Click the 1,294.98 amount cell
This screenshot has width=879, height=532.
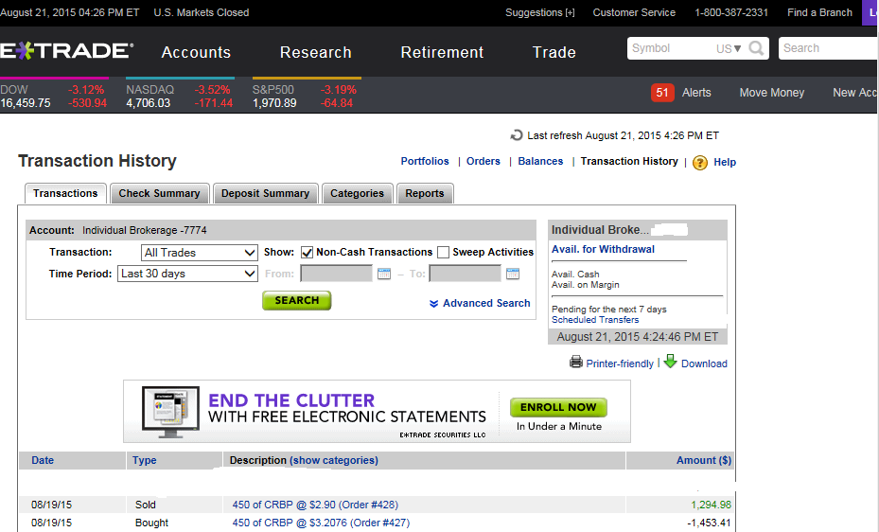click(x=711, y=505)
